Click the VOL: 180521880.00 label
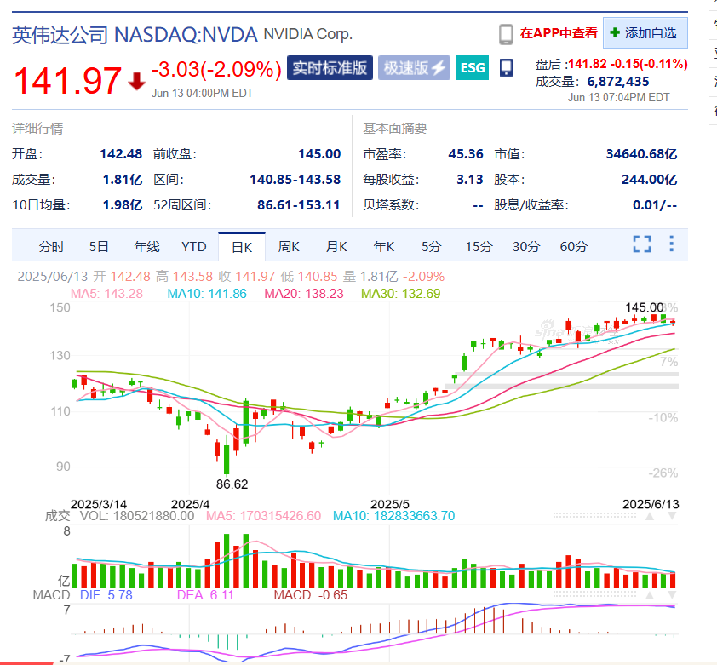717x665 pixels. (x=137, y=516)
